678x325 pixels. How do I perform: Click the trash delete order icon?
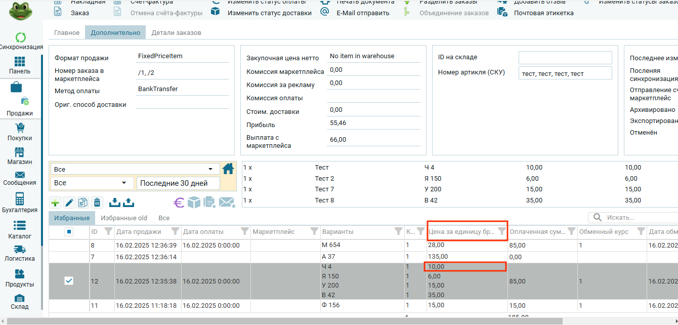click(x=97, y=203)
